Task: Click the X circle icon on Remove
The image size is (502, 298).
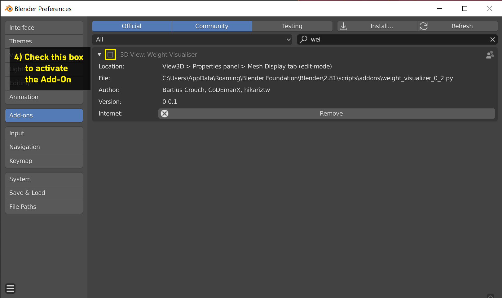Action: (165, 114)
